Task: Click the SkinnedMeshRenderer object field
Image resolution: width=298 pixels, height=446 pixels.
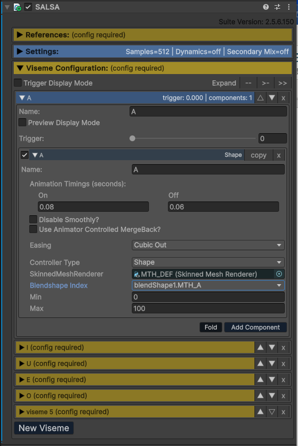Action: click(203, 274)
